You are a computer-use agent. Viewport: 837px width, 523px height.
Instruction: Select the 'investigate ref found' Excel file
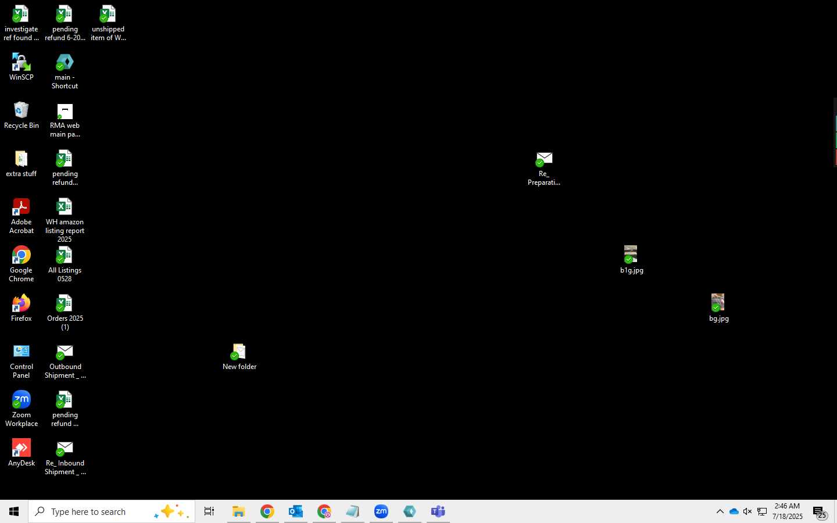[22, 23]
